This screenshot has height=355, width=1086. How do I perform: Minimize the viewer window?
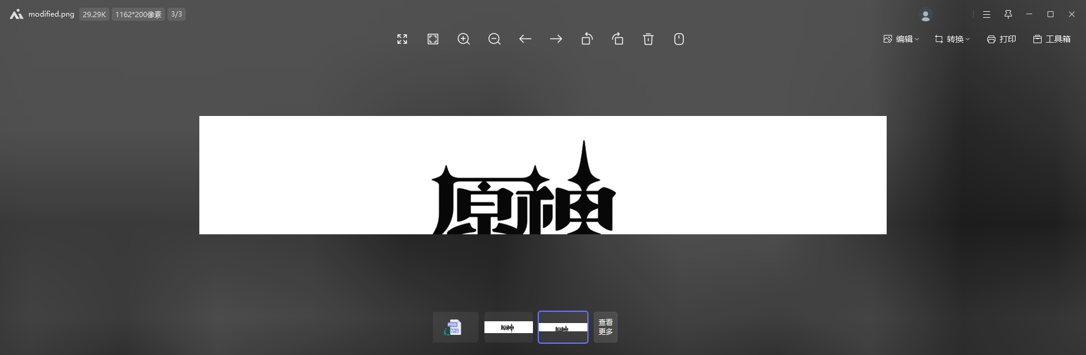pyautogui.click(x=1030, y=14)
